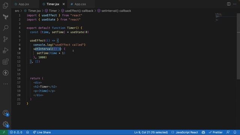240x135 pixels.
Task: Show additional views via the ellipsis
Action: tap(6, 84)
